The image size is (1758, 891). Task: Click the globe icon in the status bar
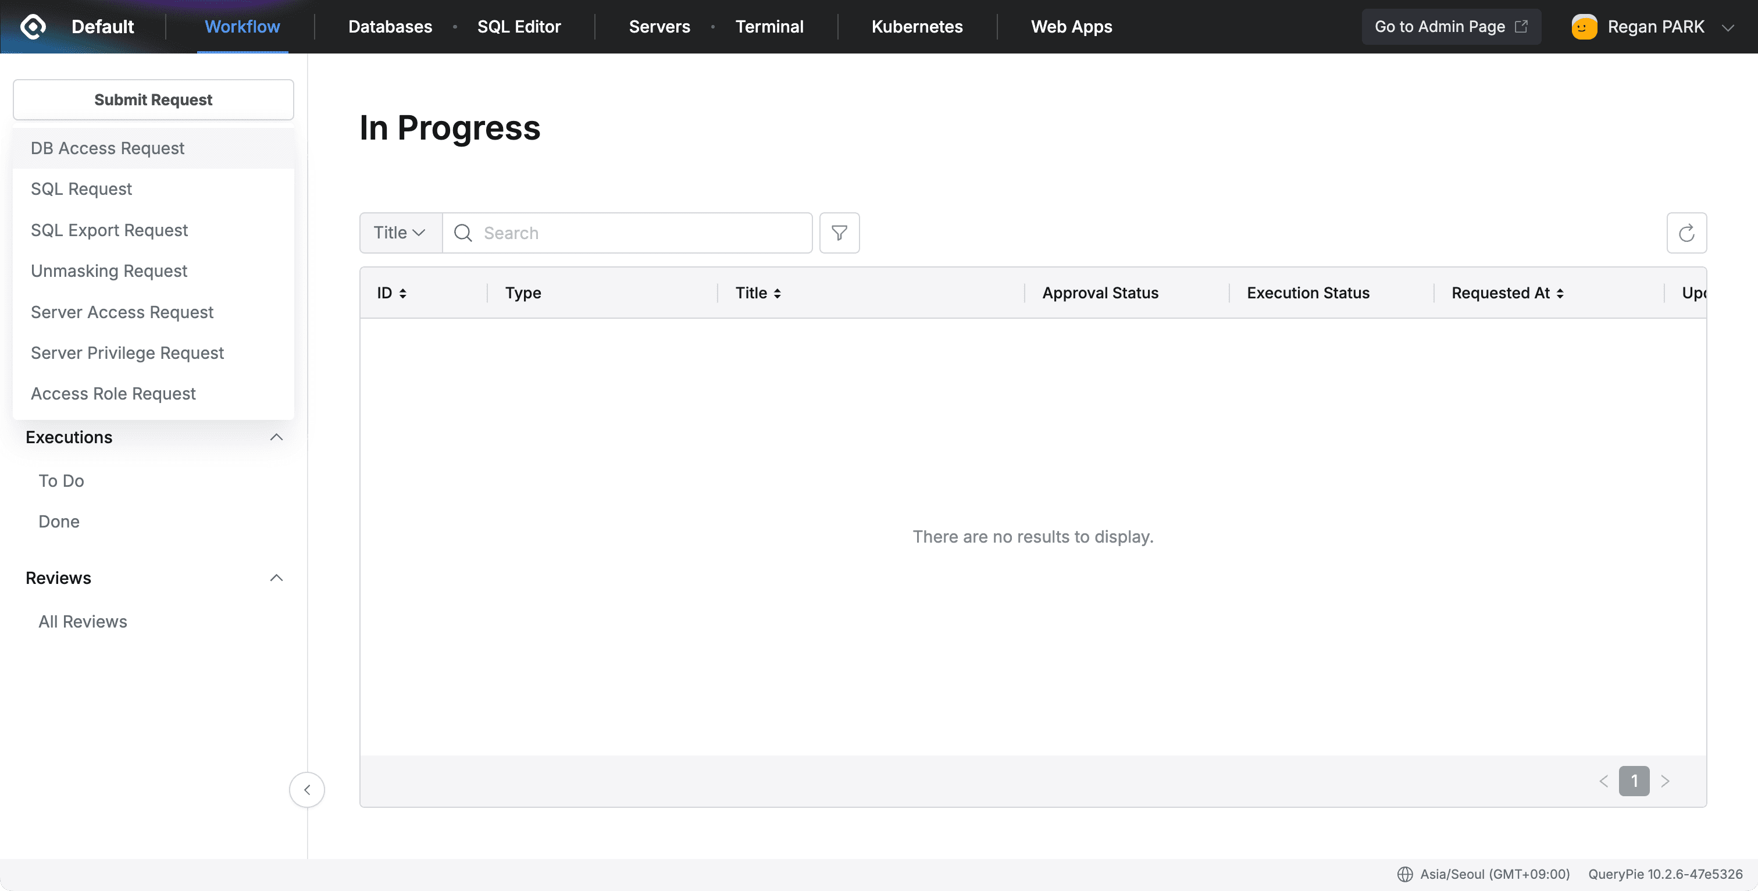click(x=1406, y=874)
